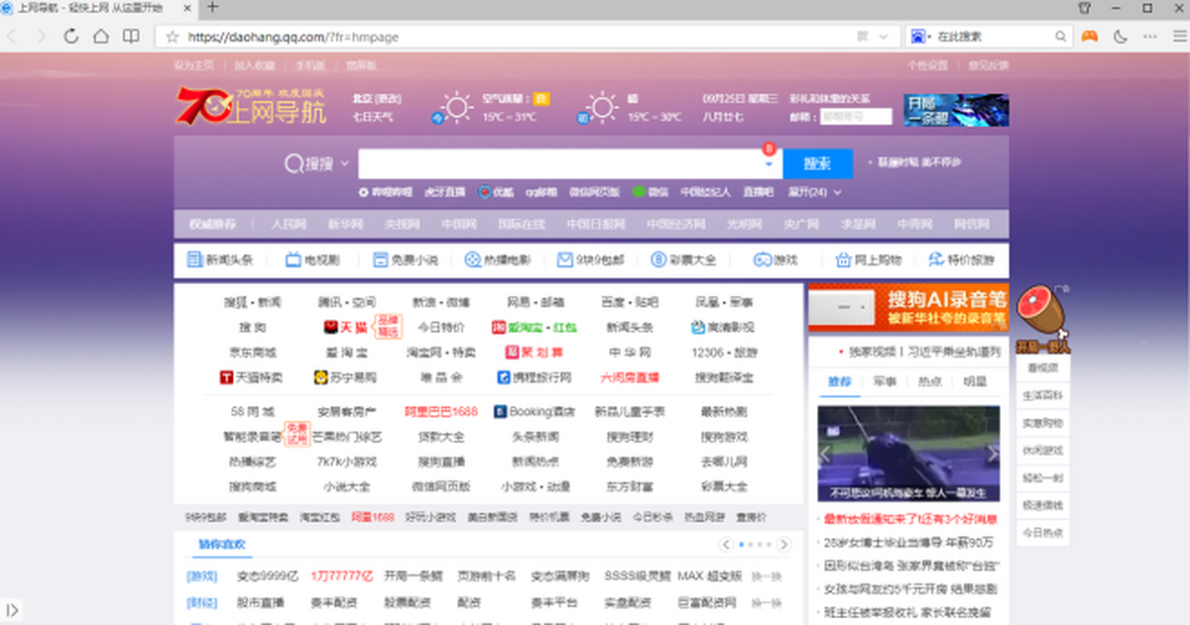Screen dimensions: 1190x625
Task: Click the 天猫 link with red icon
Action: click(347, 327)
